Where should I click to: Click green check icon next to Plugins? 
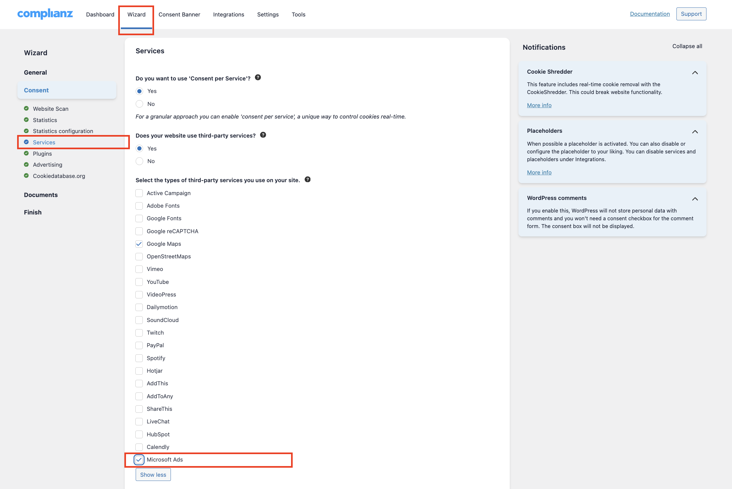26,153
